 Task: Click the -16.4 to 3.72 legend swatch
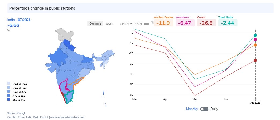(x=9, y=91)
